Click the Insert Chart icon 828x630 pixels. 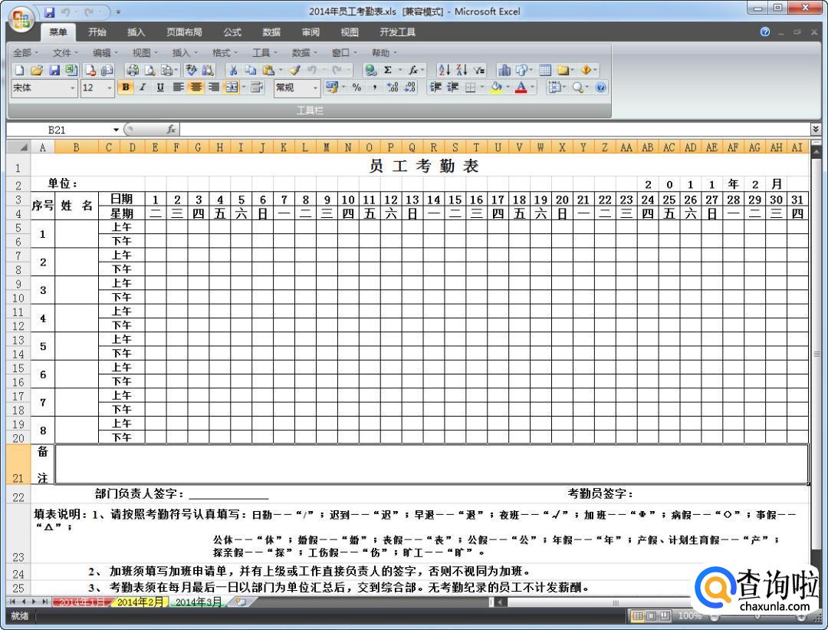pos(505,70)
